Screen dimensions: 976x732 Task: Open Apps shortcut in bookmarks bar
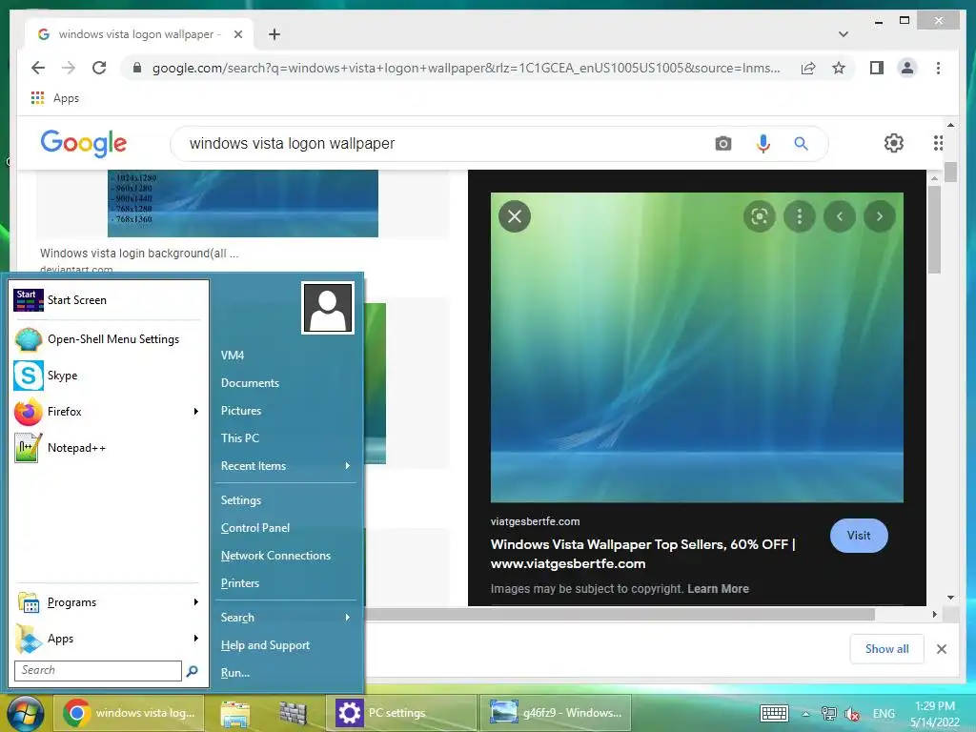(54, 98)
